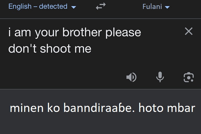The image size is (201, 134).
Task: Click the English – detected language label
Action: [x=38, y=6]
